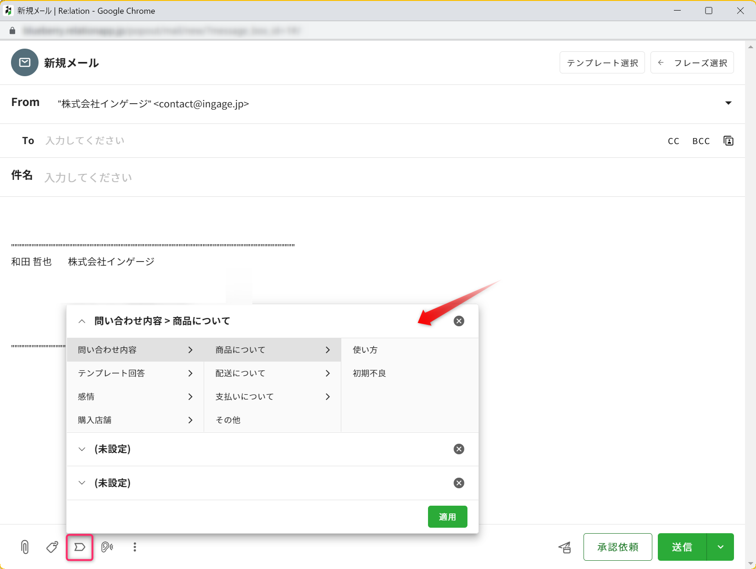Expand the From sender dropdown arrow
The height and width of the screenshot is (569, 756).
[x=728, y=103]
